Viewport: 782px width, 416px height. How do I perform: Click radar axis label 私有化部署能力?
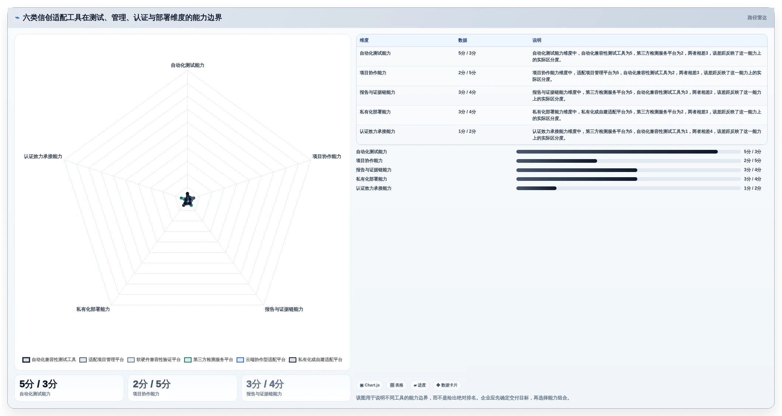point(93,309)
